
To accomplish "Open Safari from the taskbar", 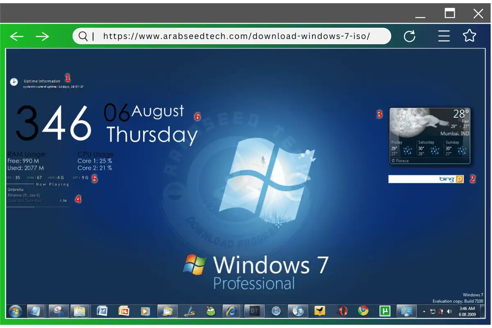I will coord(276,311).
